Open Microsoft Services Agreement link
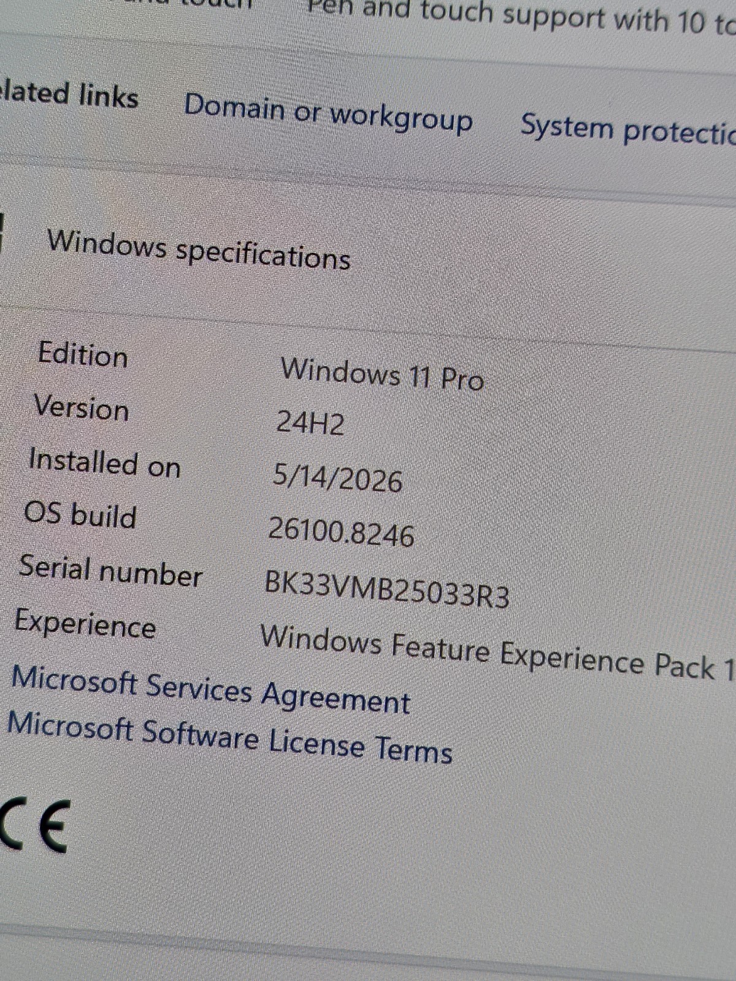This screenshot has height=981, width=736. pos(210,689)
